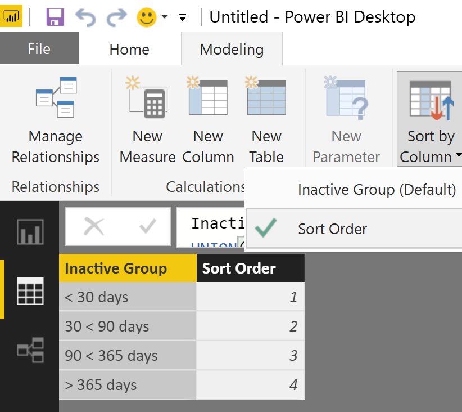
Task: Undo the last action
Action: (x=85, y=17)
